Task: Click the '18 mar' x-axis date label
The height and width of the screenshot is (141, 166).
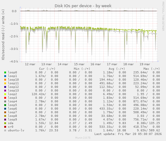Action: click(x=128, y=64)
